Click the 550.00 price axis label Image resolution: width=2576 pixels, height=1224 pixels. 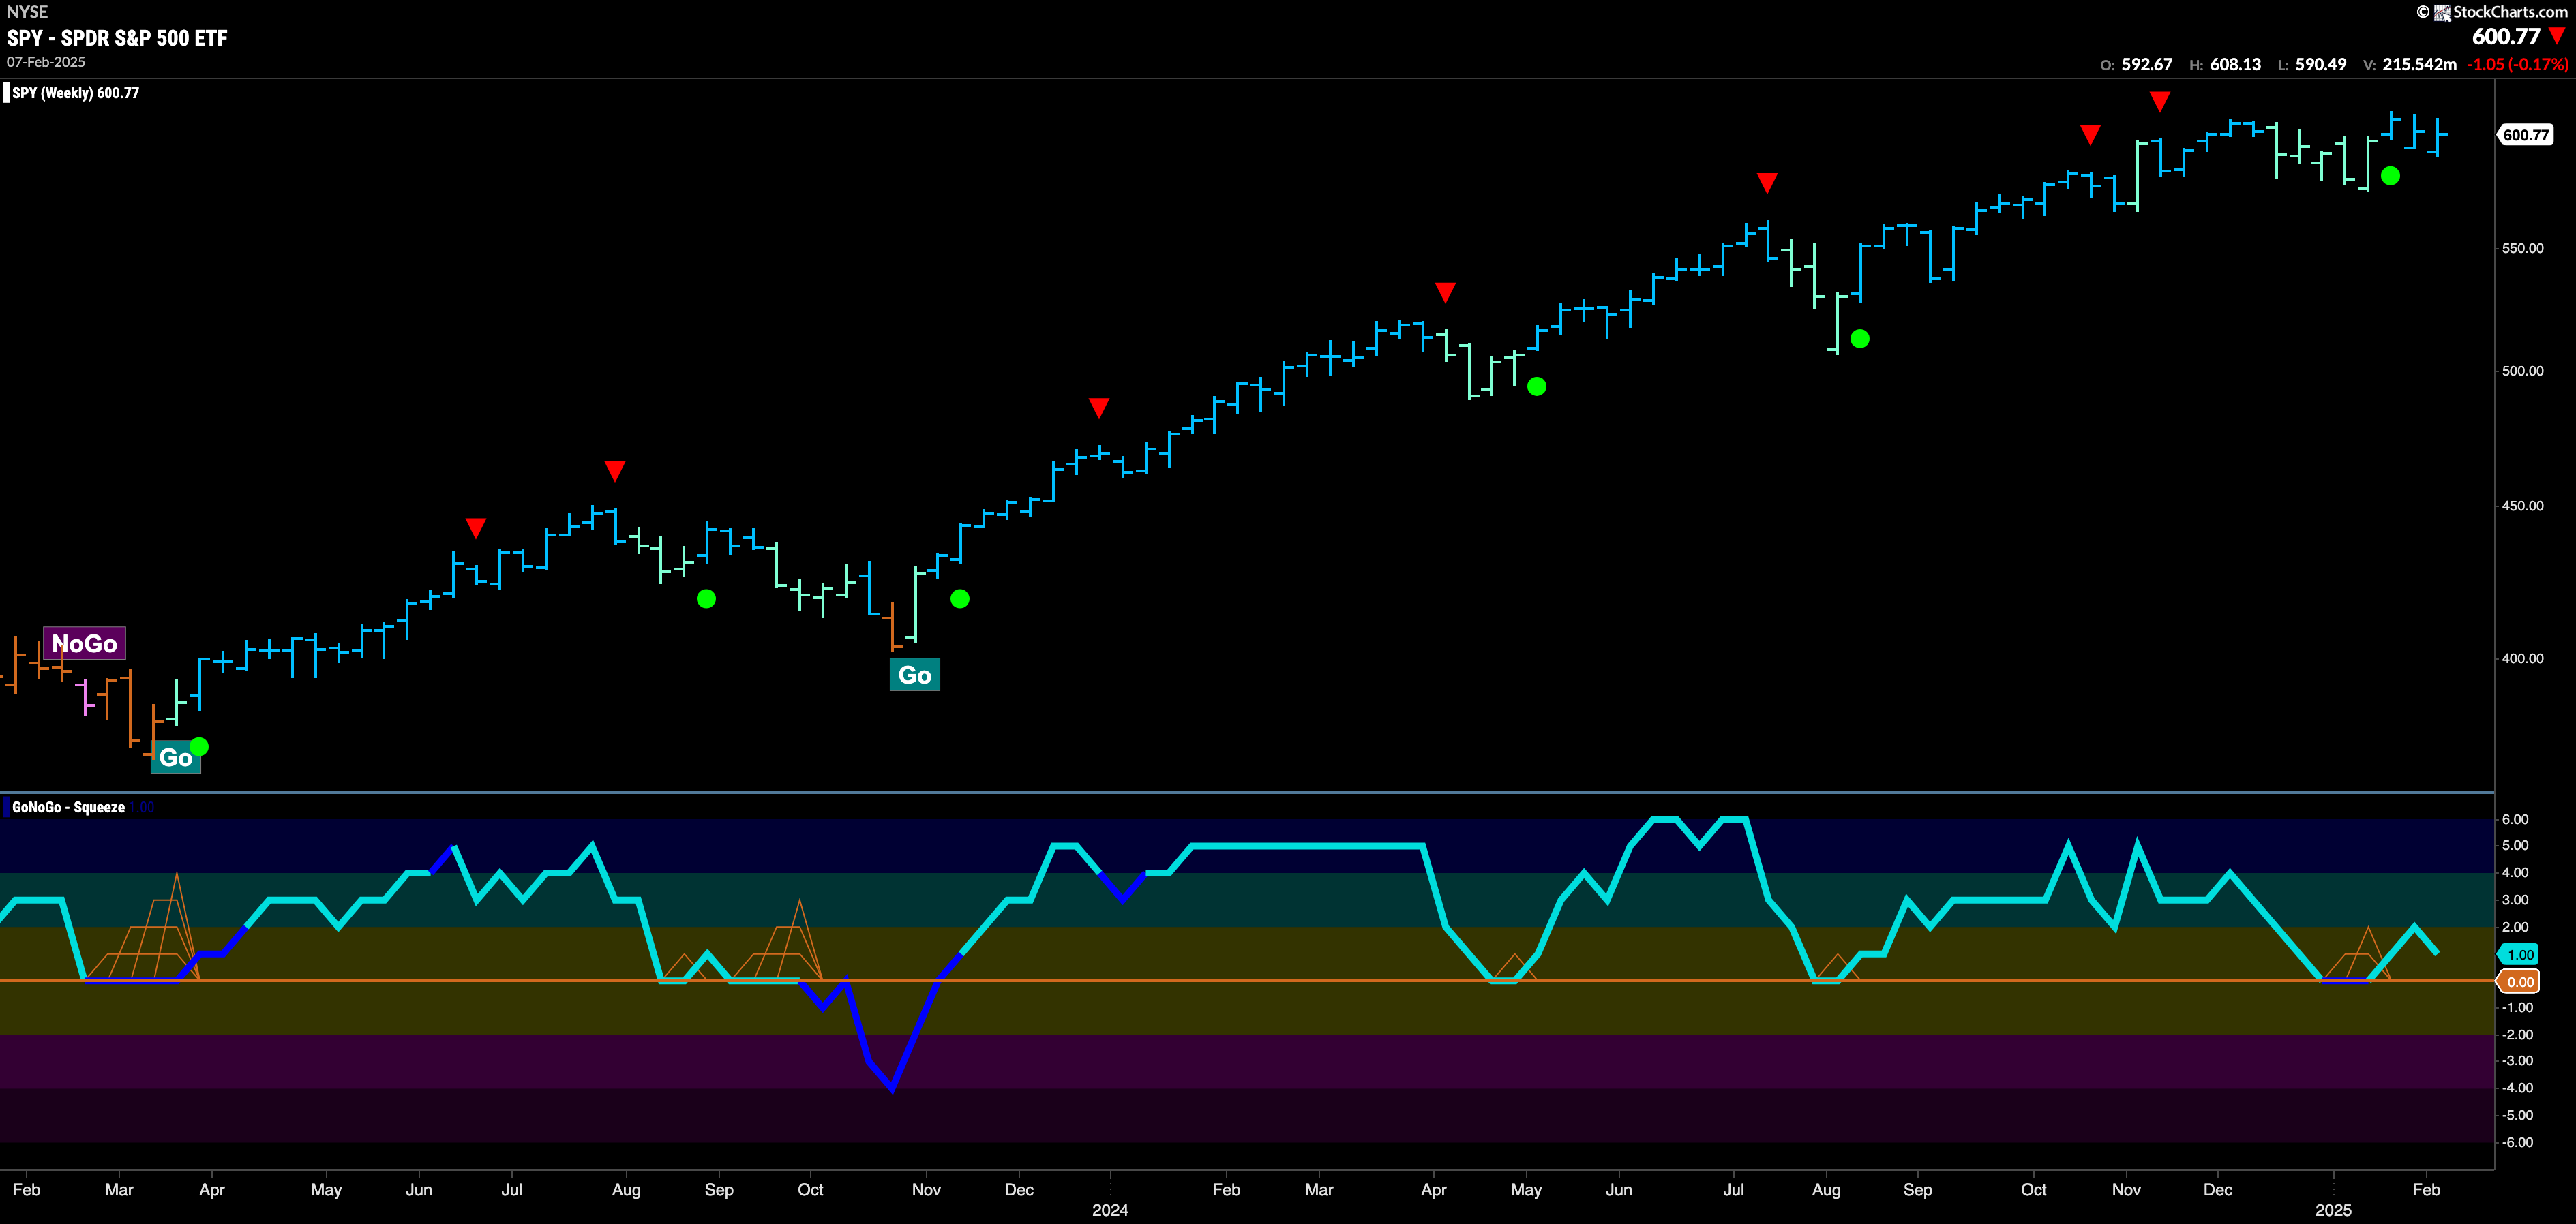coord(2522,248)
